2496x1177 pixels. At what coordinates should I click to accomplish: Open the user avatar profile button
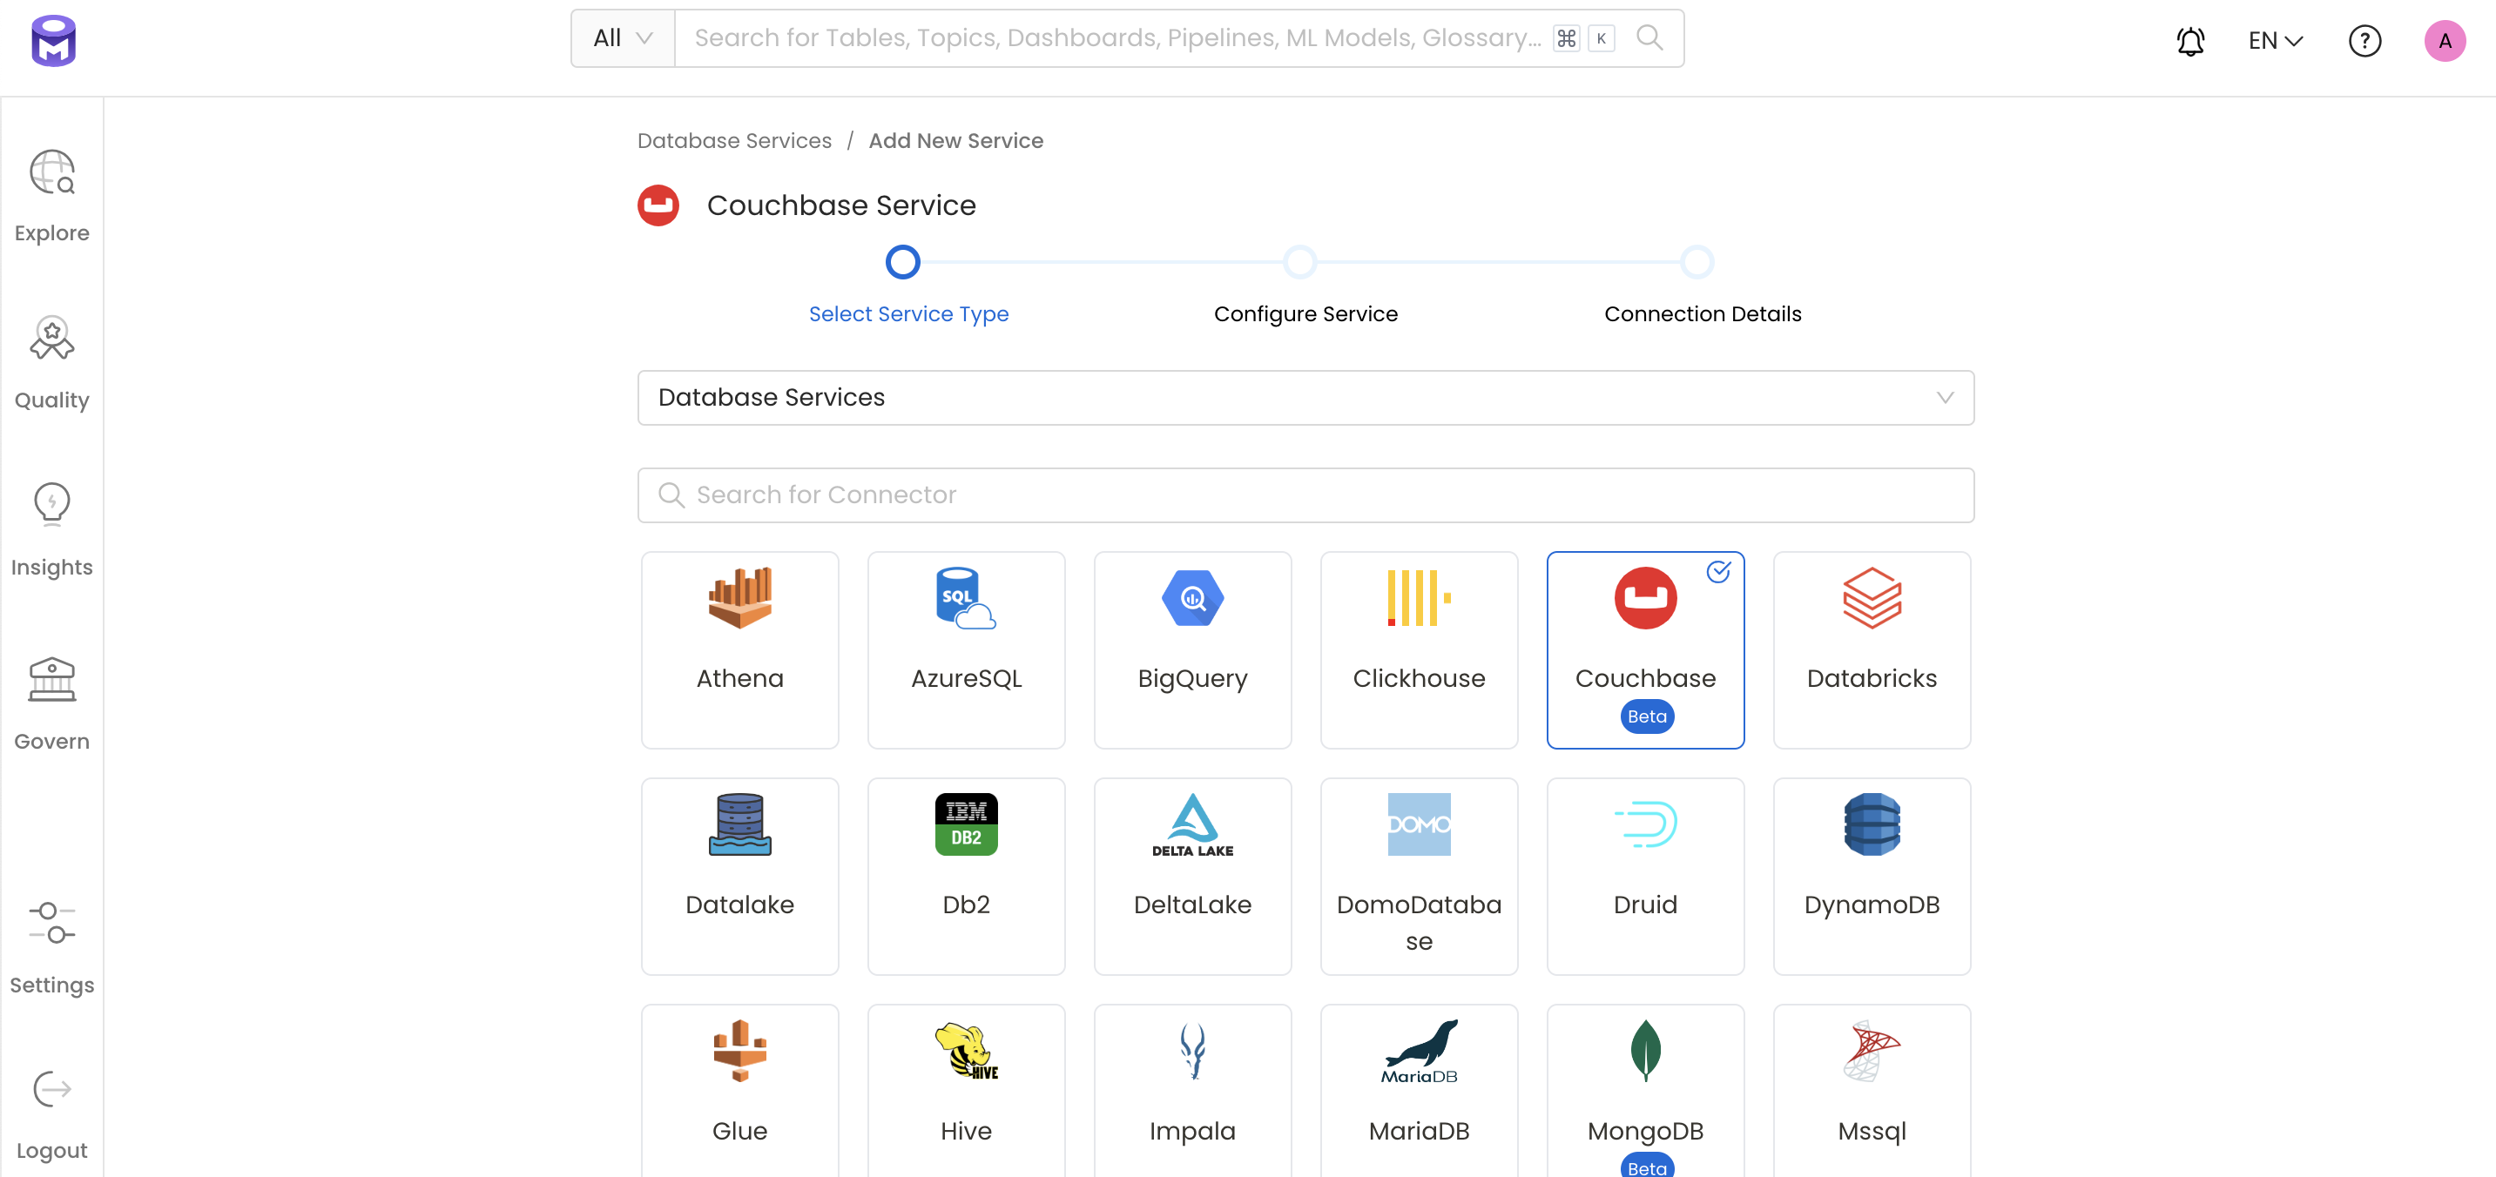(x=2443, y=41)
